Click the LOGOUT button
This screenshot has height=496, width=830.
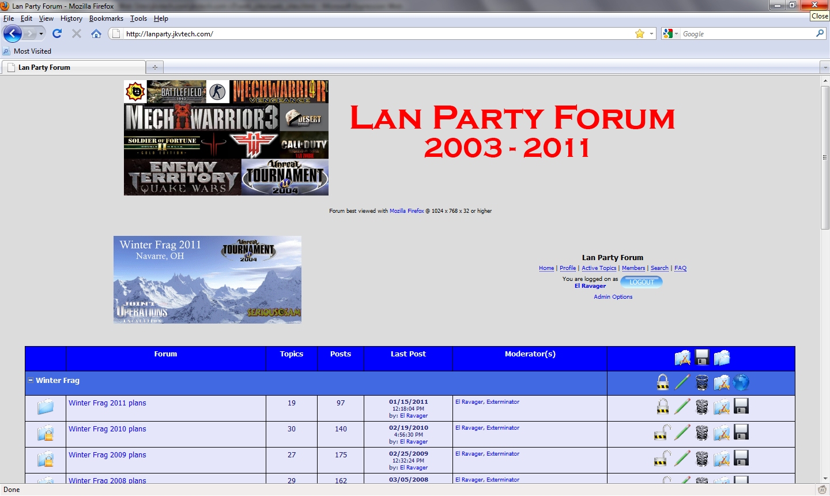tap(642, 282)
